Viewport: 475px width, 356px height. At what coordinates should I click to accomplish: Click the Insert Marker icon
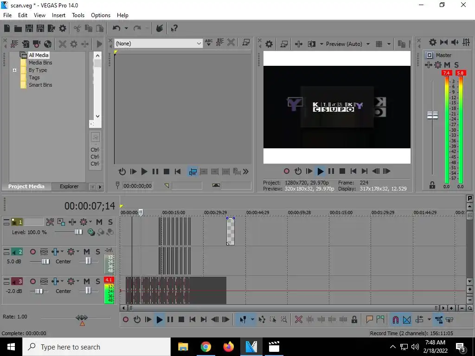tap(369, 319)
